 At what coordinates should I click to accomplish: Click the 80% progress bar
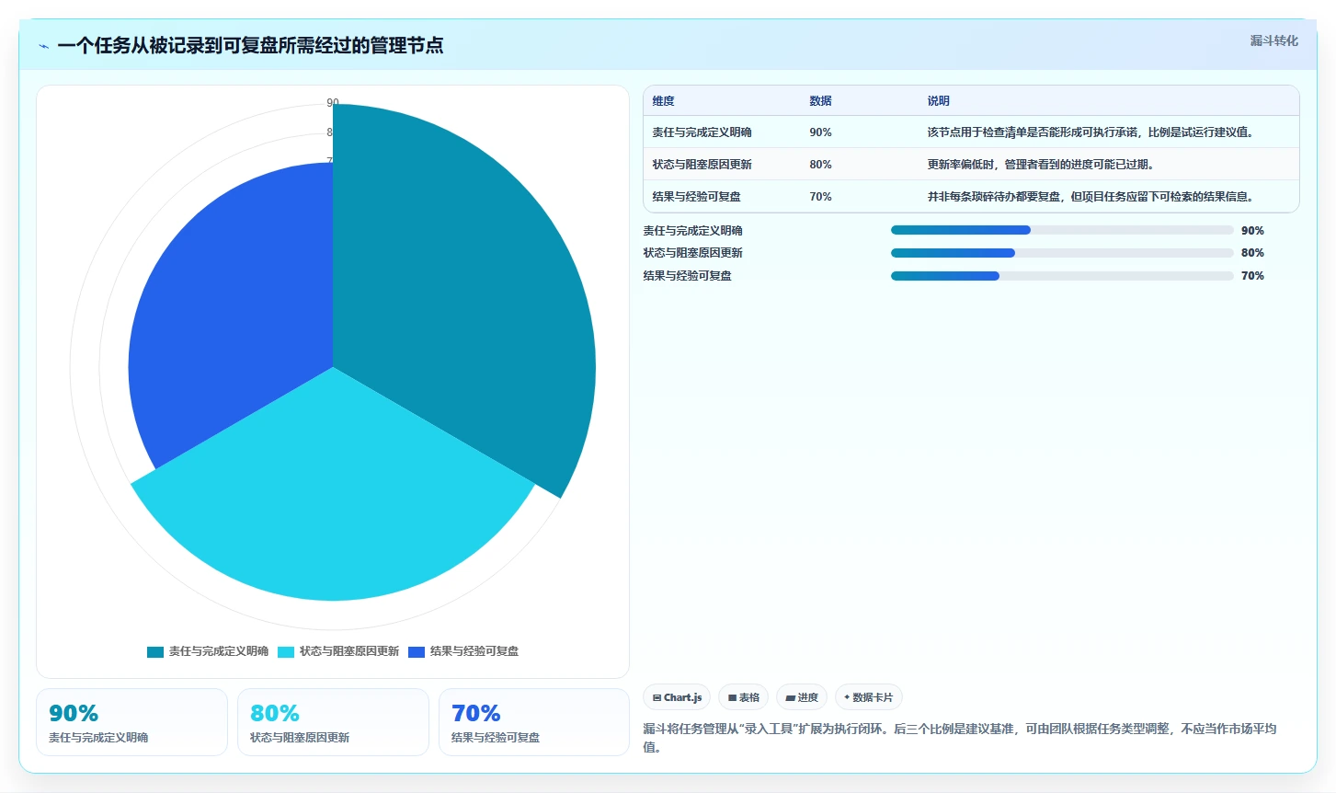coord(1062,253)
